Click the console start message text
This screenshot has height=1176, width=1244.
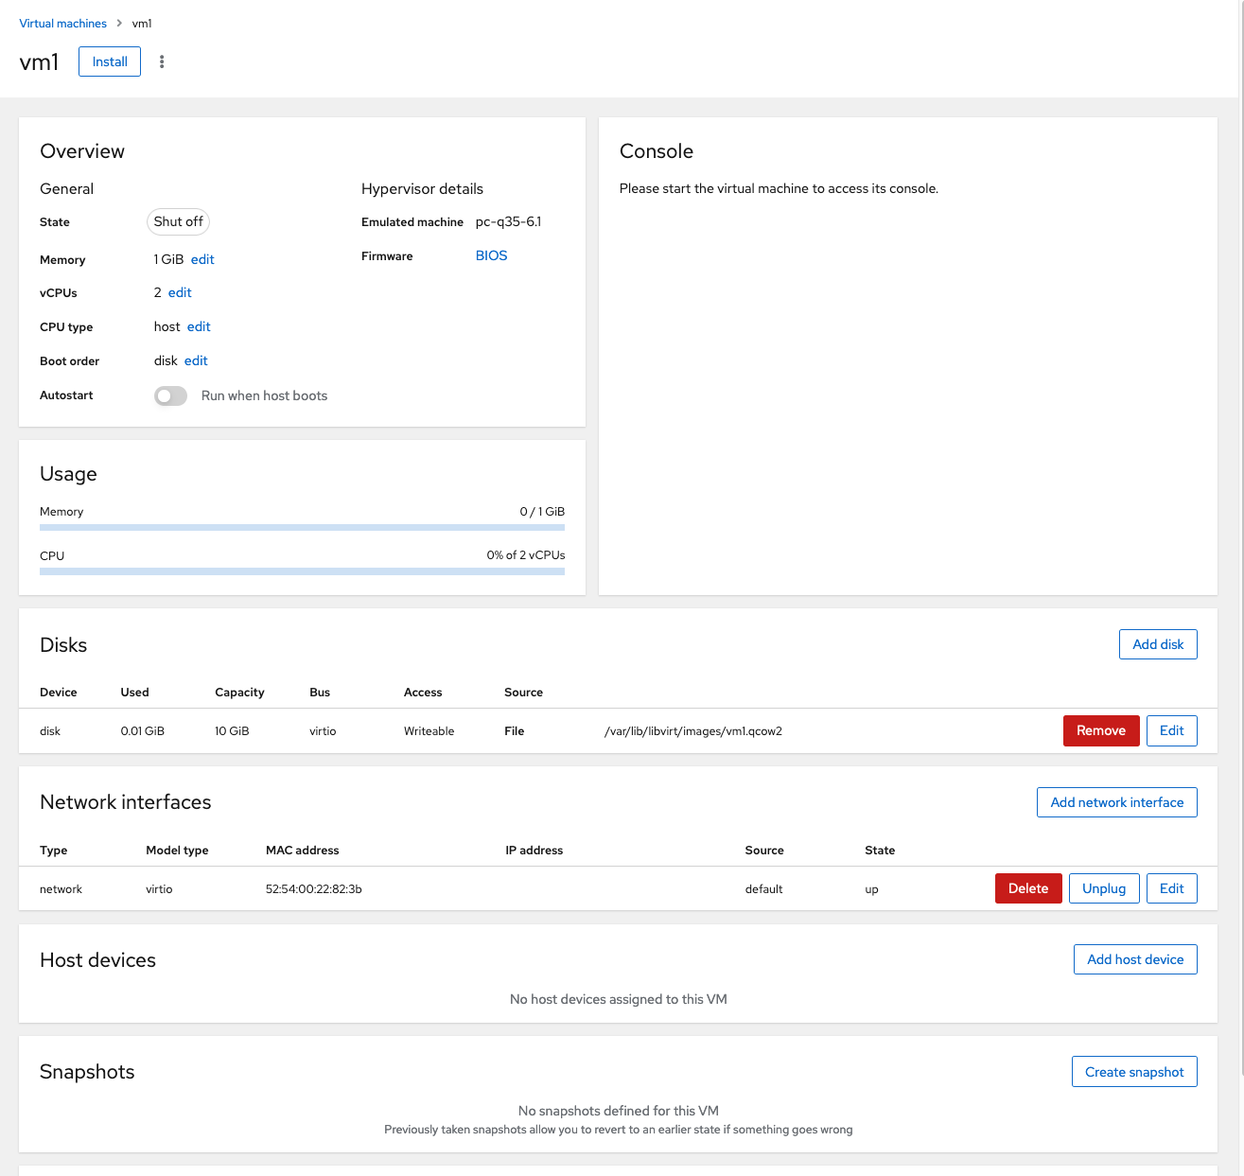point(779,188)
